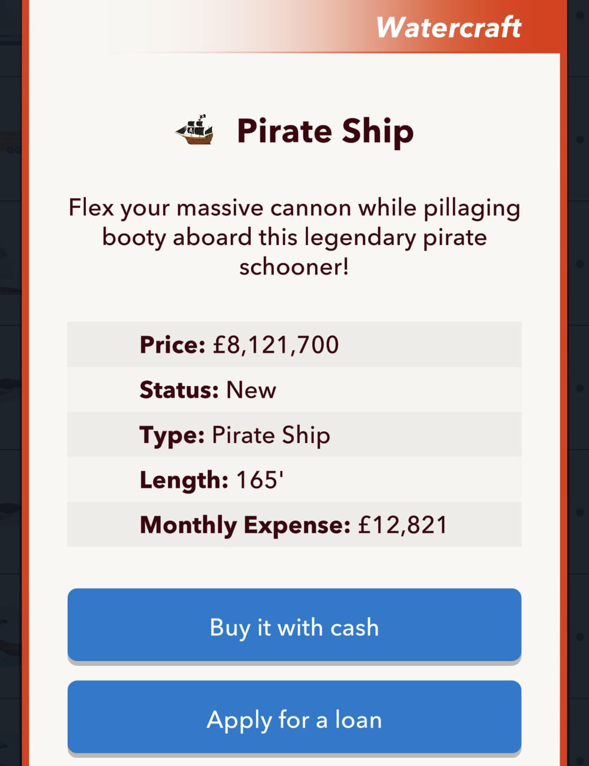The image size is (589, 766).
Task: Click the Type row reading Pirate Ship
Action: click(x=294, y=434)
